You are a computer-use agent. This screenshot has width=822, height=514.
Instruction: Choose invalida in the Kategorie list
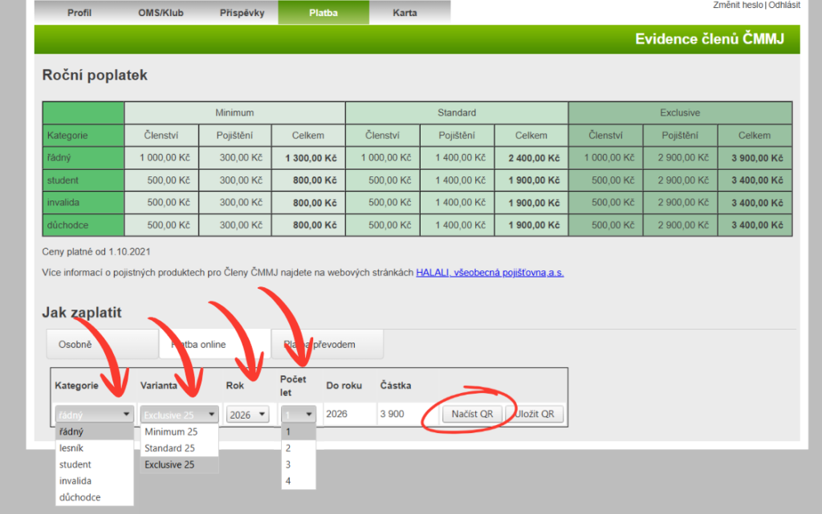[x=95, y=480]
